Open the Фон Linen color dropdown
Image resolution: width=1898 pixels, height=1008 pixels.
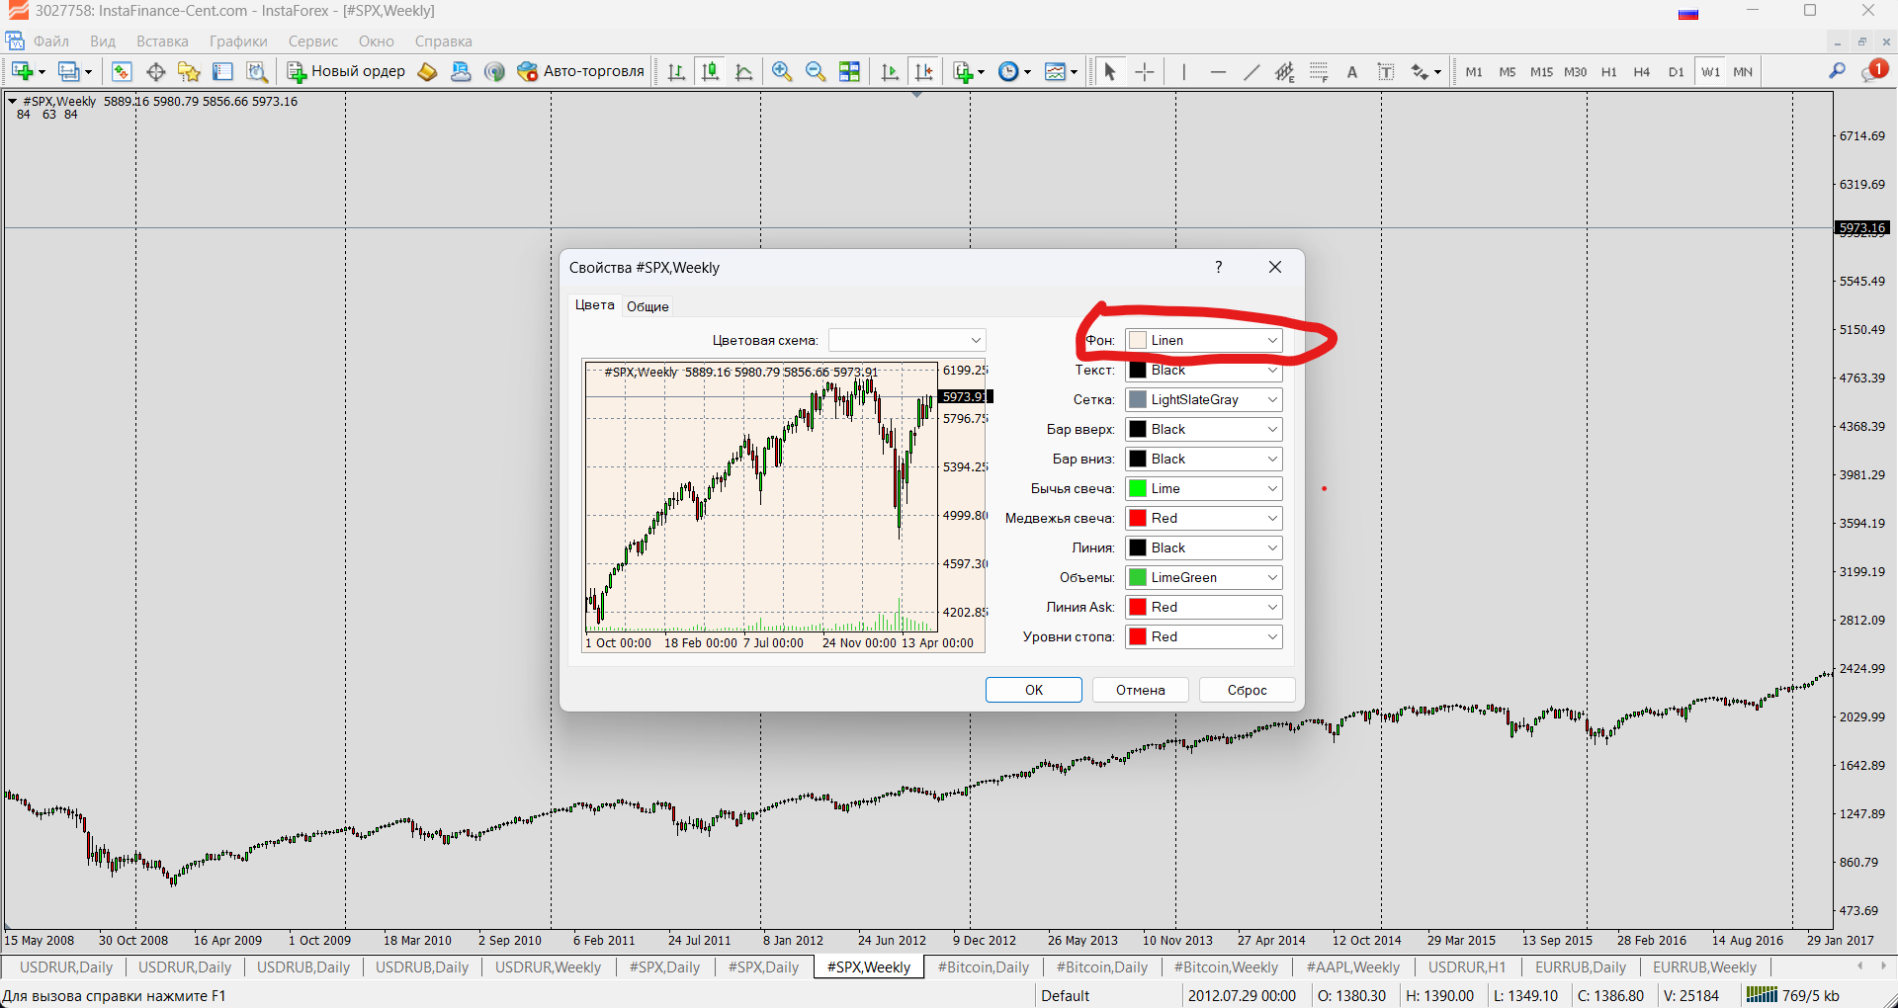(1204, 340)
